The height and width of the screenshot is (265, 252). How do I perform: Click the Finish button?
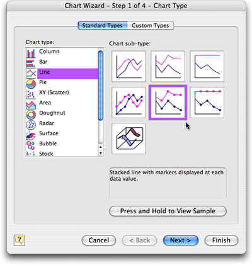click(221, 240)
